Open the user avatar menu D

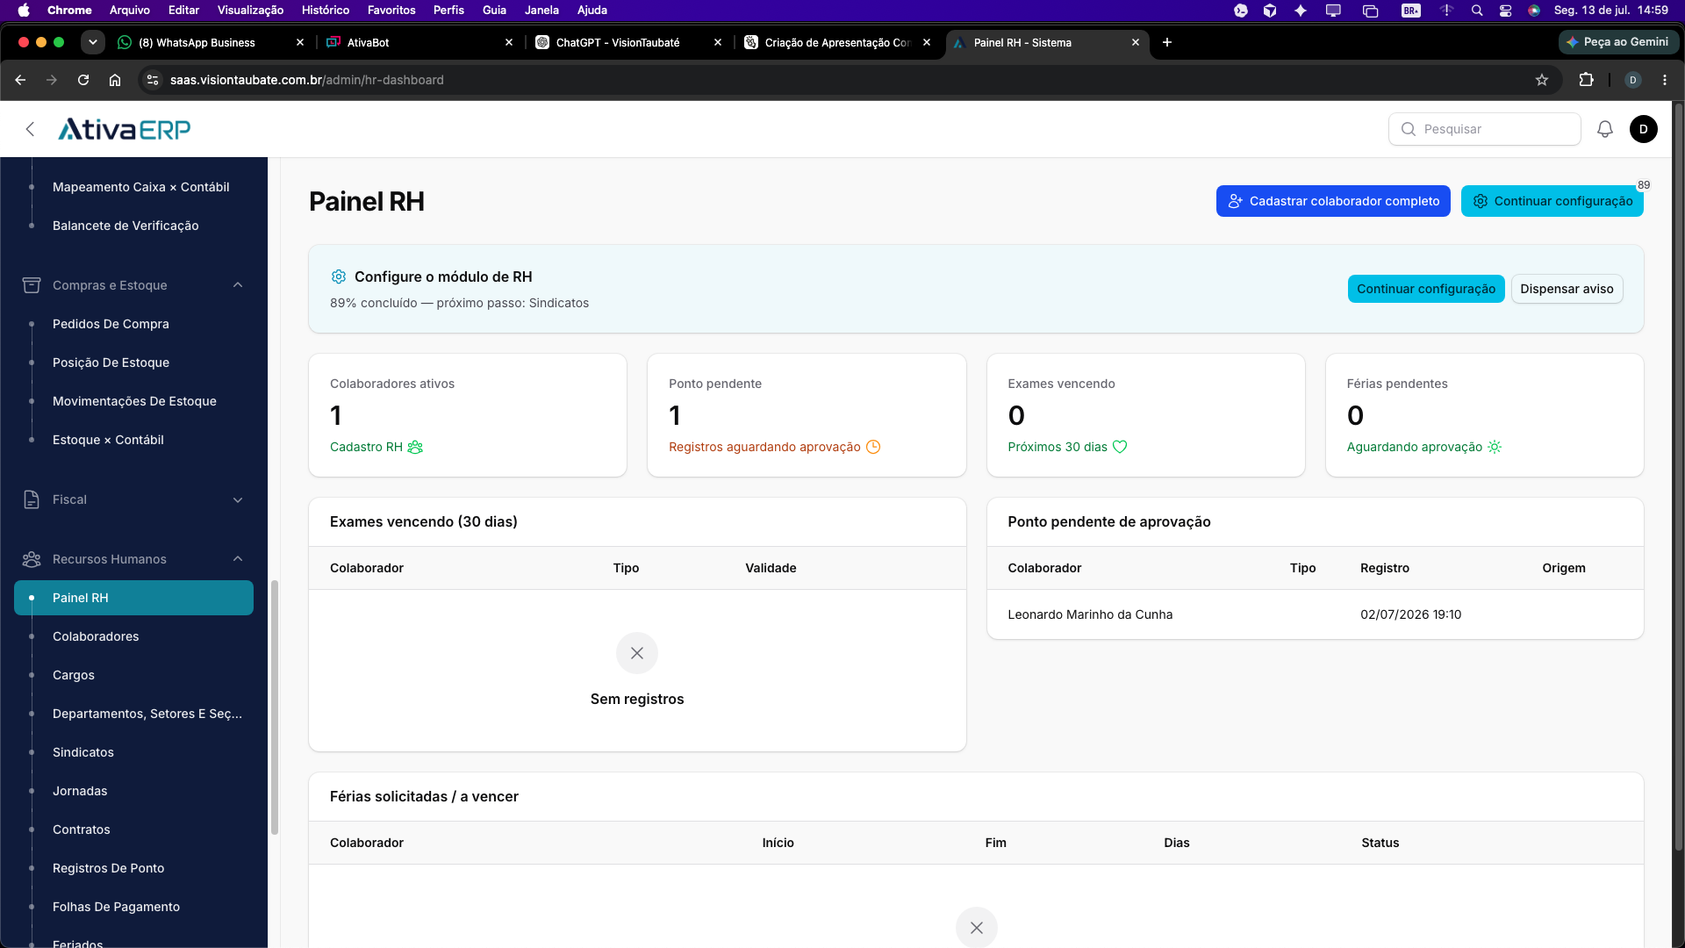(1643, 129)
